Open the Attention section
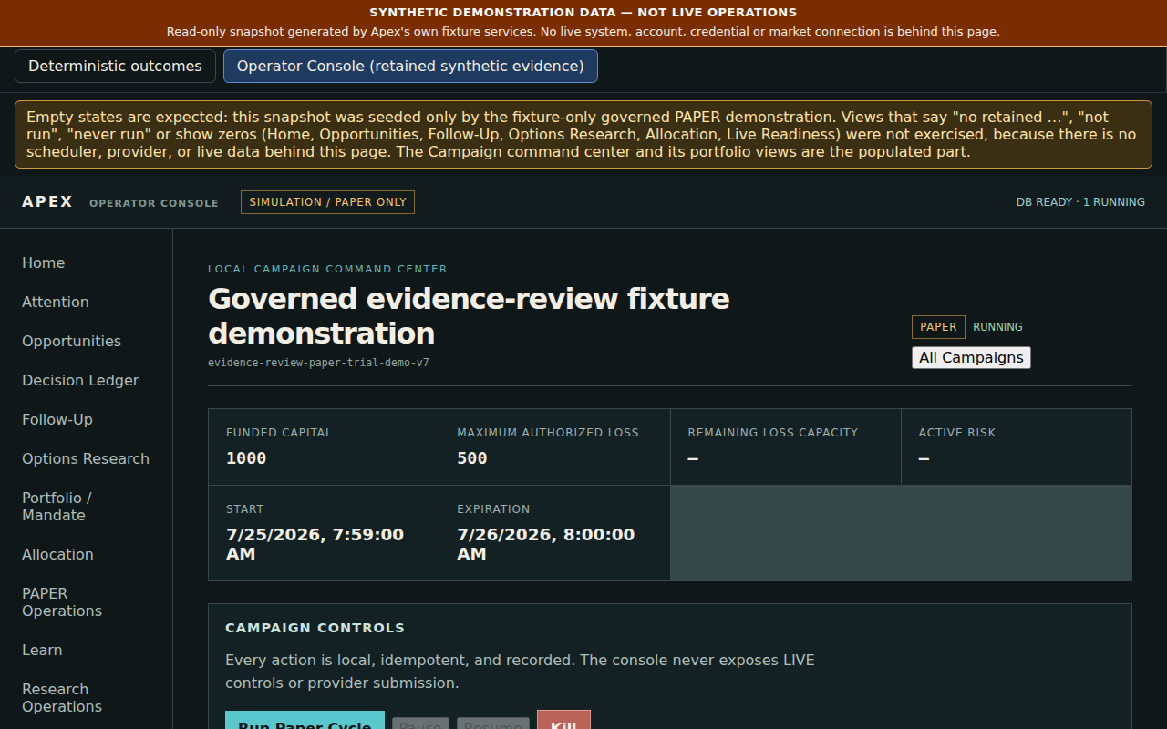Screen dimensions: 1167x729 pyautogui.click(x=56, y=302)
